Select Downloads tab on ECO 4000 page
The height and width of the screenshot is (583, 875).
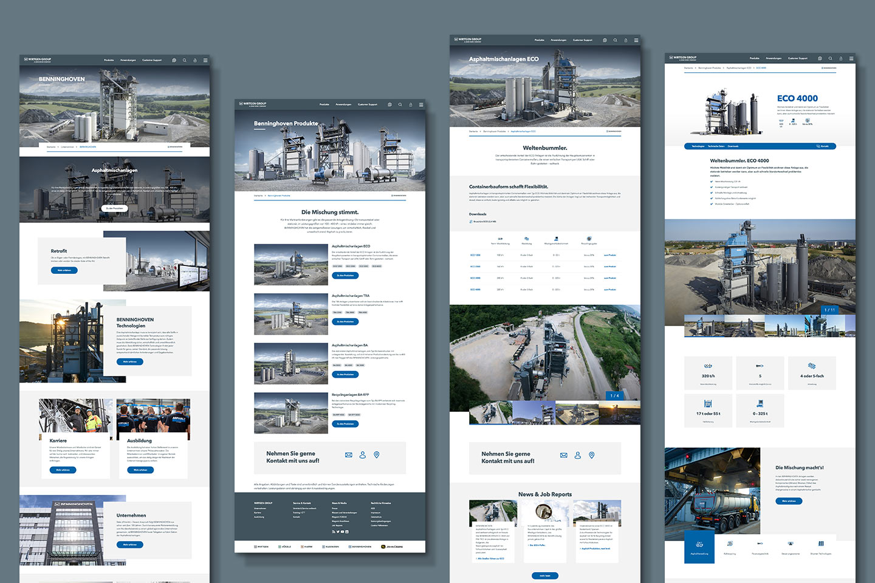[x=733, y=146]
